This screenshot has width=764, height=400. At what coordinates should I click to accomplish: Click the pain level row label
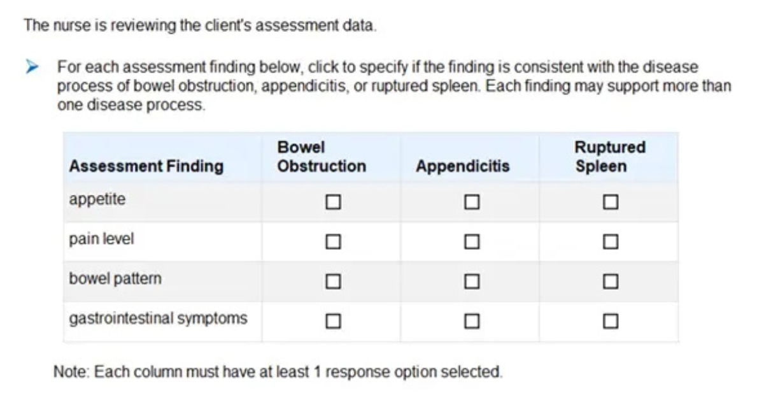[x=101, y=239]
